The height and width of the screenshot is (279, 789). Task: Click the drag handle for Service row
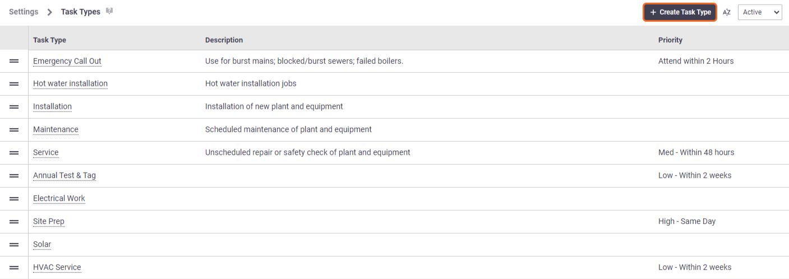(x=14, y=153)
